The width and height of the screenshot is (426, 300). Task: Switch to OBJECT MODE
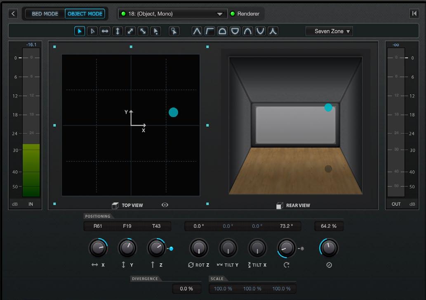85,14
